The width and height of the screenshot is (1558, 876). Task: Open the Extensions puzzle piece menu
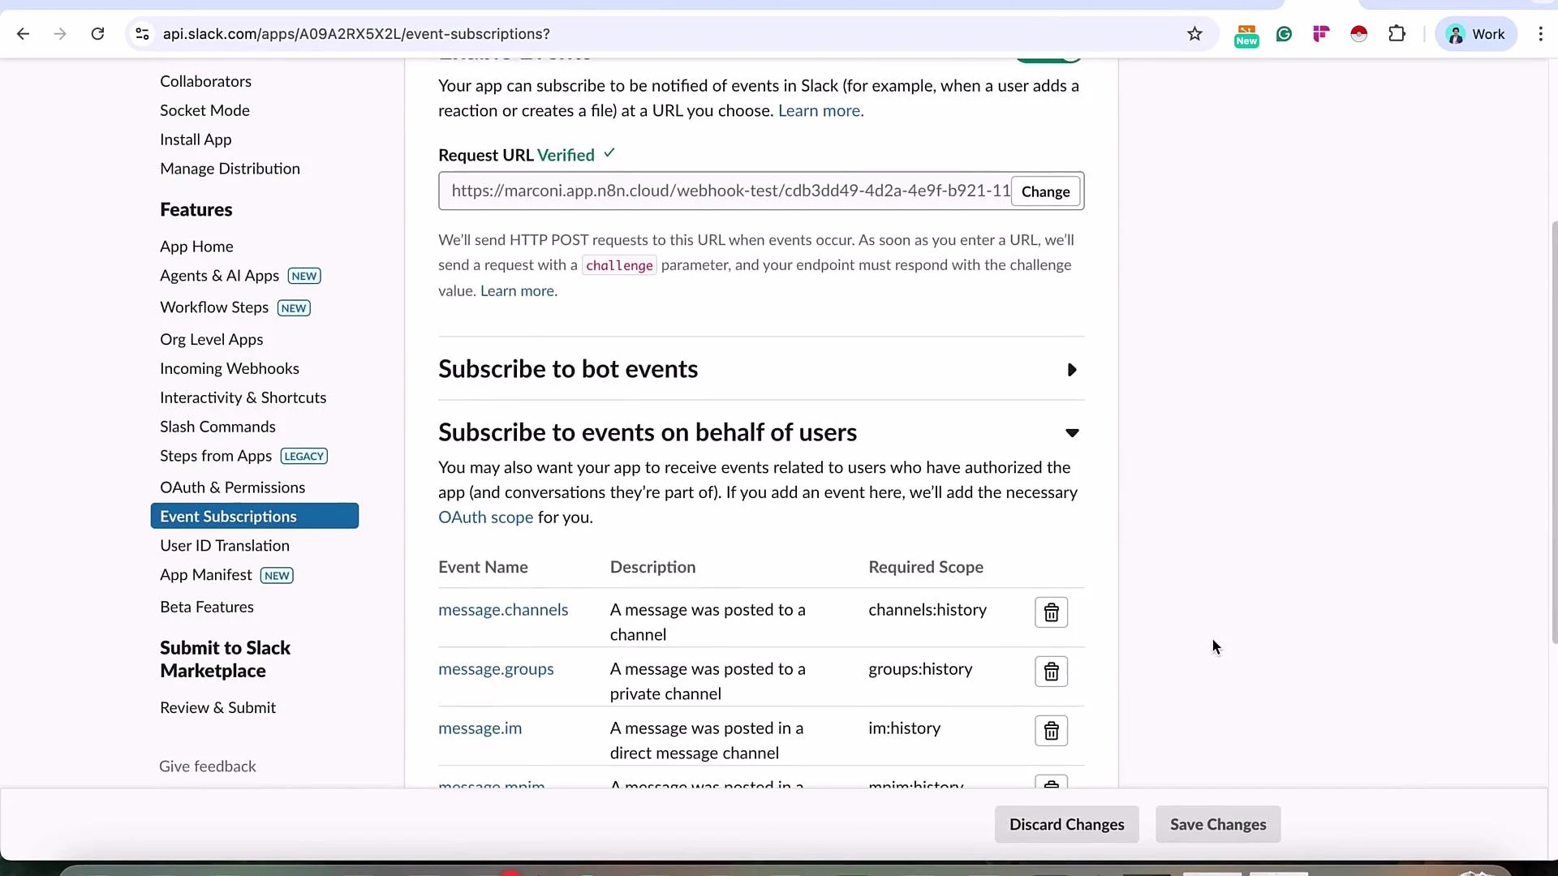pyautogui.click(x=1397, y=34)
